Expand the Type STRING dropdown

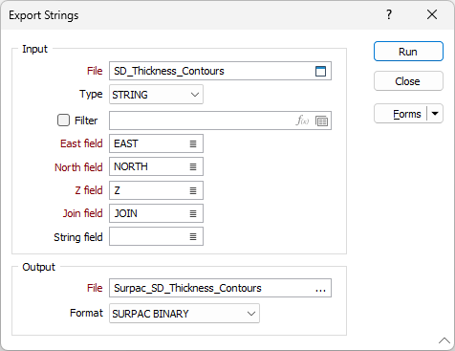click(156, 95)
